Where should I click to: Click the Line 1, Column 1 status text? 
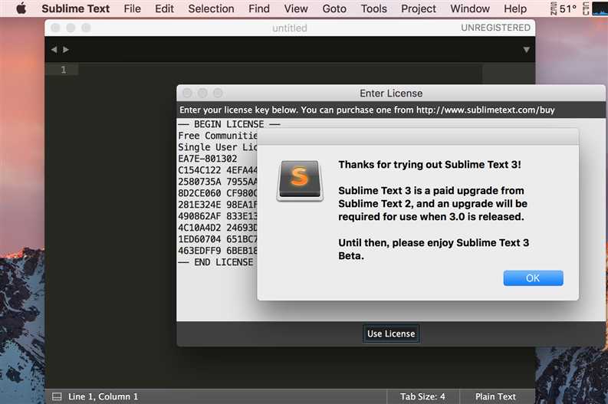click(104, 396)
